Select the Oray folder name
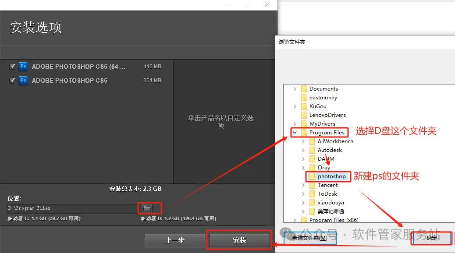 (x=324, y=168)
